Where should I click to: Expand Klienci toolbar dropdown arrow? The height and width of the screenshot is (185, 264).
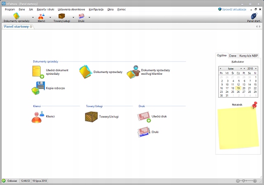(x=50, y=18)
